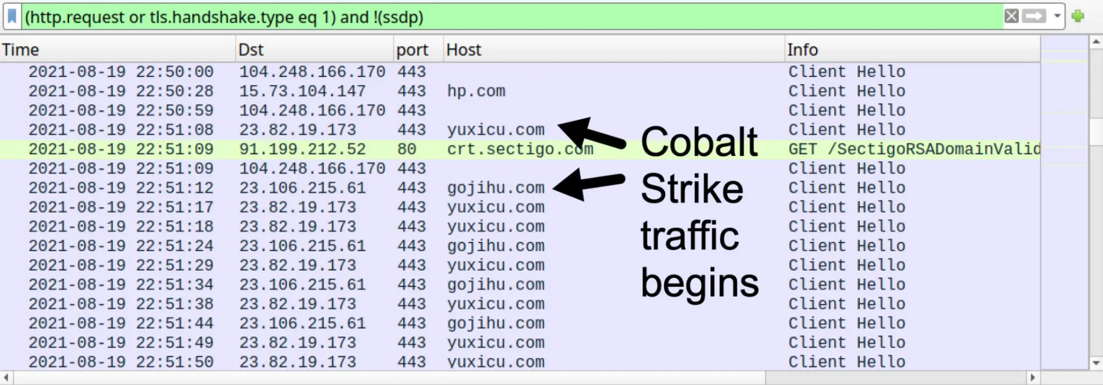Click the horizontal scrollbar right arrow
This screenshot has width=1103, height=385.
click(x=1033, y=377)
